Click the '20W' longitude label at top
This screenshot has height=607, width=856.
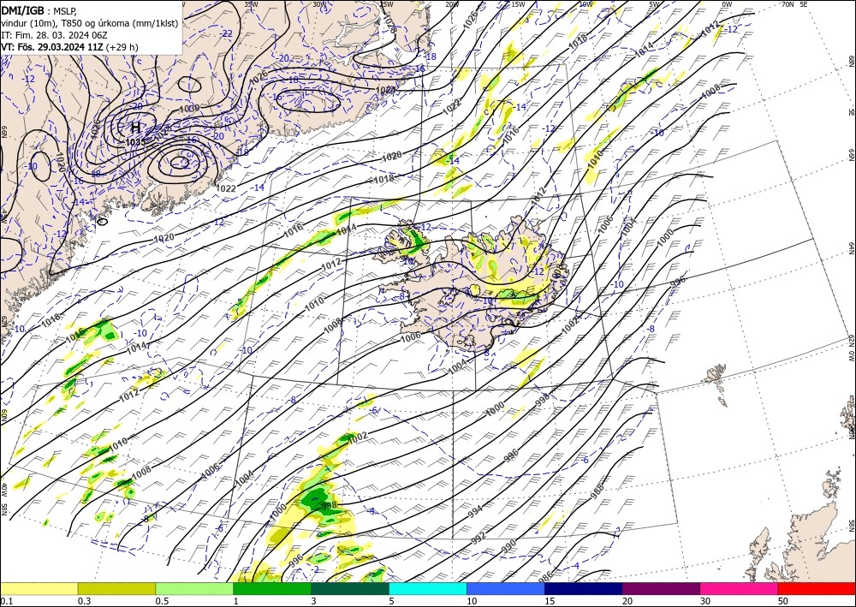(451, 4)
